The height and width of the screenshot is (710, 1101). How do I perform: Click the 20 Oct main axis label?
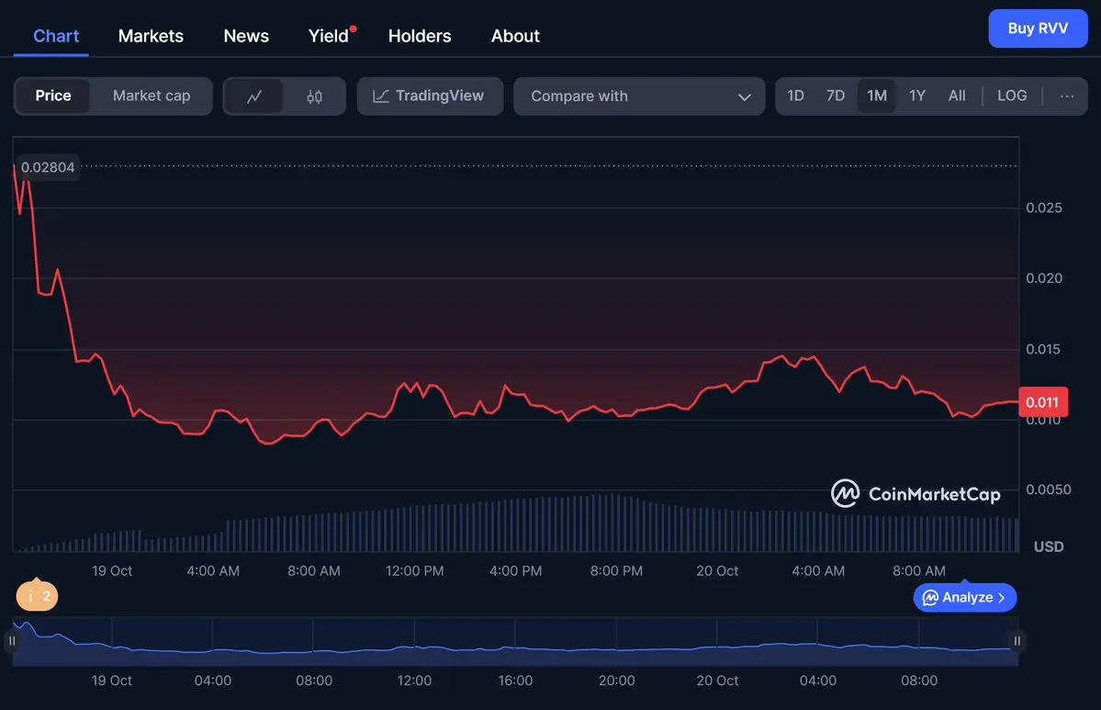pyautogui.click(x=717, y=571)
